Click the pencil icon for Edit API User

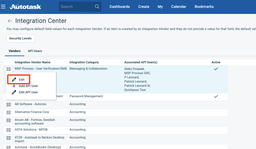(14, 92)
